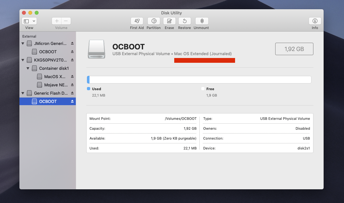Click the Owners Disabled value
This screenshot has height=203, width=344.
(x=303, y=128)
